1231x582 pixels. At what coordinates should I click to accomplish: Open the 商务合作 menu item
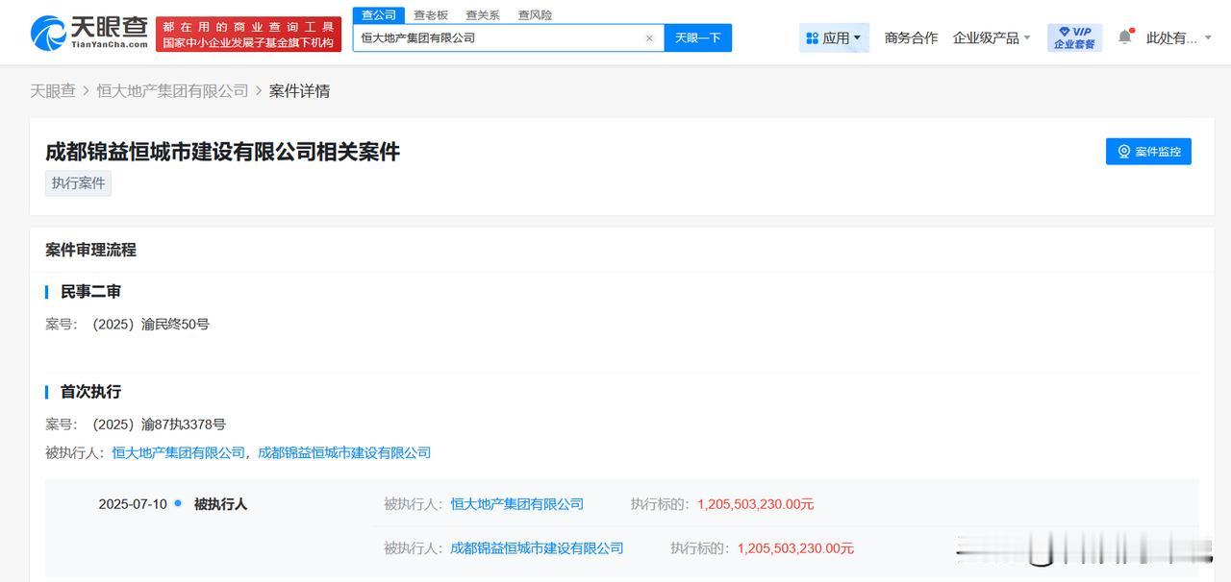tap(911, 37)
